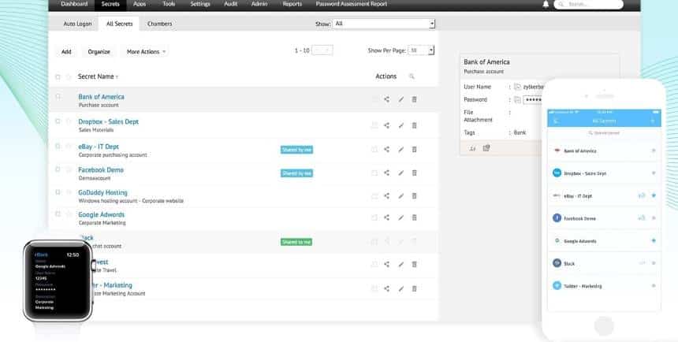
Task: Delete the eBay - IT Dept secret
Action: point(414,149)
